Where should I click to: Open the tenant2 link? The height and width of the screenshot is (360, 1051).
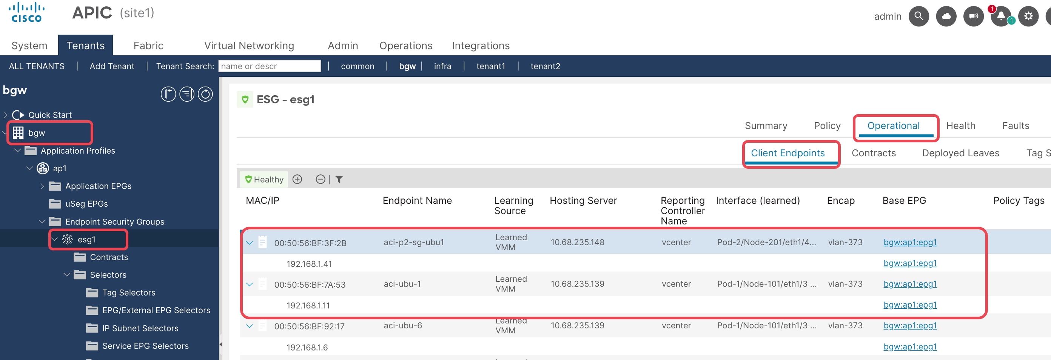(545, 66)
